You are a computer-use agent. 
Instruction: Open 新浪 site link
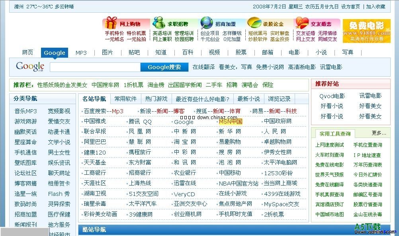[146, 111]
